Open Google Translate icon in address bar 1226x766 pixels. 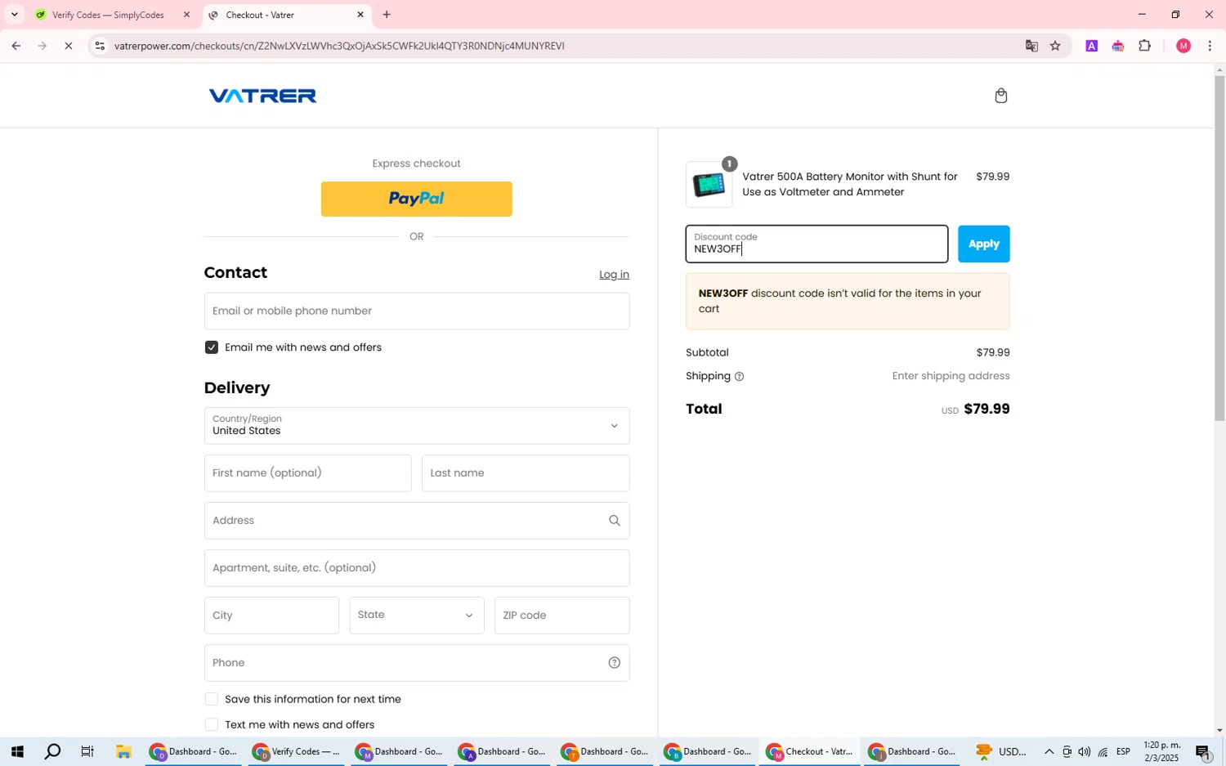pyautogui.click(x=1031, y=46)
